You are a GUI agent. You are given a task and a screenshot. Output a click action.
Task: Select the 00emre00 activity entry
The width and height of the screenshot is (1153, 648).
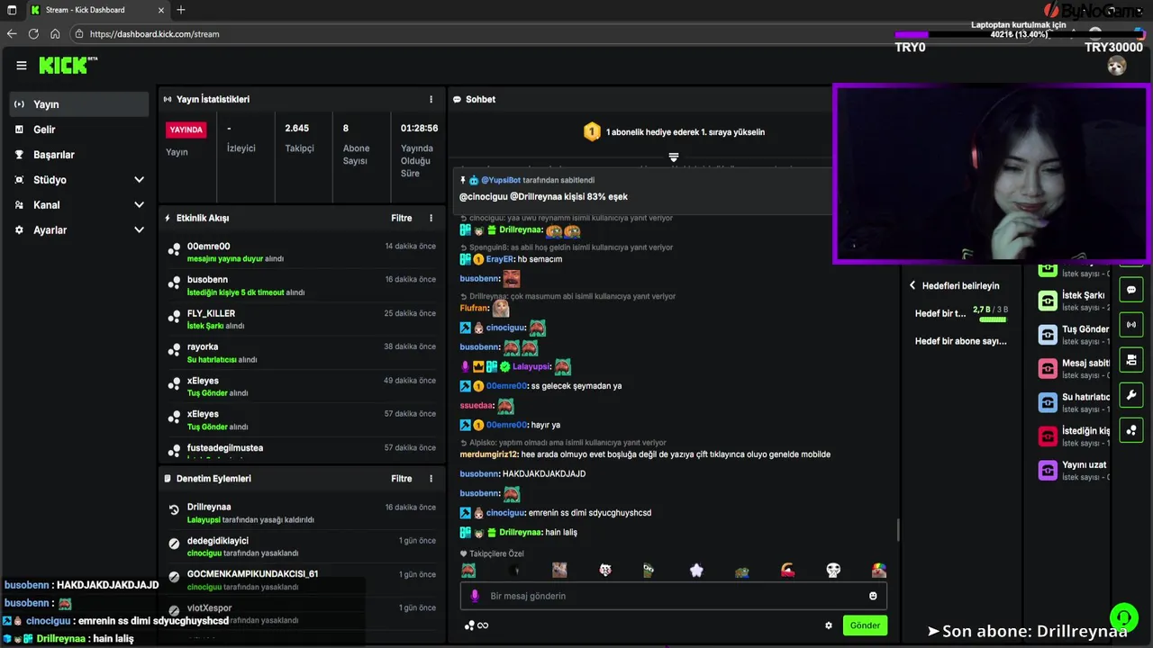(x=302, y=252)
